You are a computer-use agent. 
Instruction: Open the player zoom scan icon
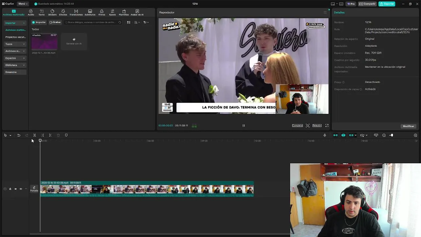(308, 125)
